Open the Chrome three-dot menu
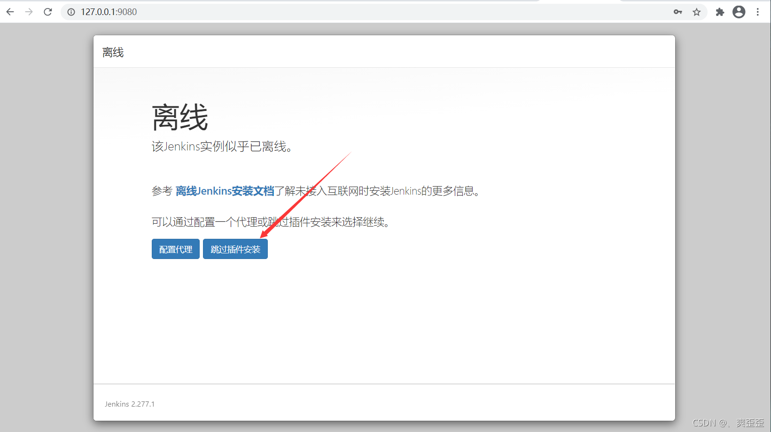This screenshot has height=432, width=771. [x=757, y=12]
